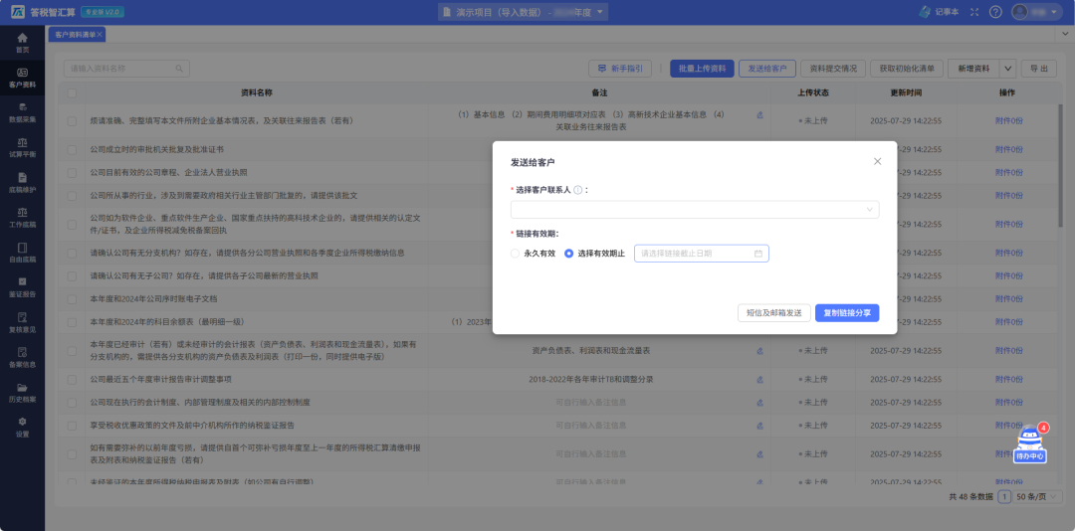Open 复核意见 sidebar icon
The height and width of the screenshot is (531, 1075).
coord(22,316)
